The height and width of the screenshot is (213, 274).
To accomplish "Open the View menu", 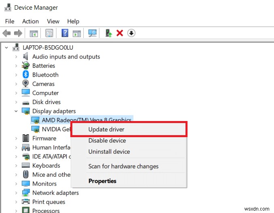I will (x=53, y=21).
